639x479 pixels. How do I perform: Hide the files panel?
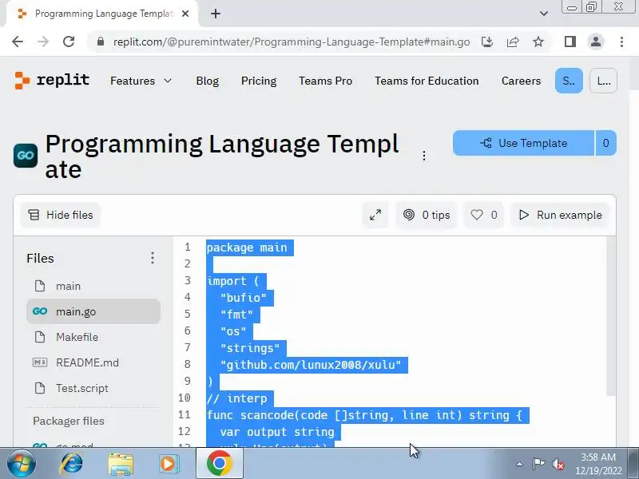click(61, 215)
